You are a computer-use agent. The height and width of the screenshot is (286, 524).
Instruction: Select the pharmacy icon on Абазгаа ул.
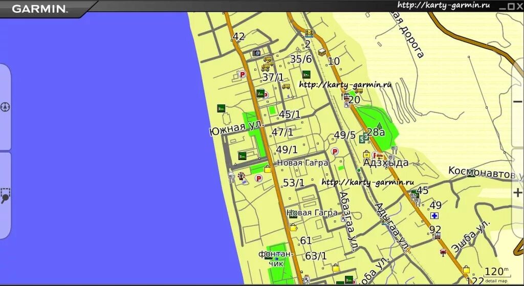coord(343,219)
